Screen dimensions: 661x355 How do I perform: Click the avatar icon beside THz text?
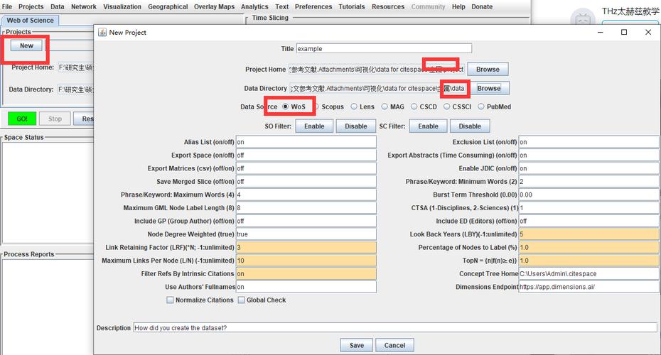583,19
